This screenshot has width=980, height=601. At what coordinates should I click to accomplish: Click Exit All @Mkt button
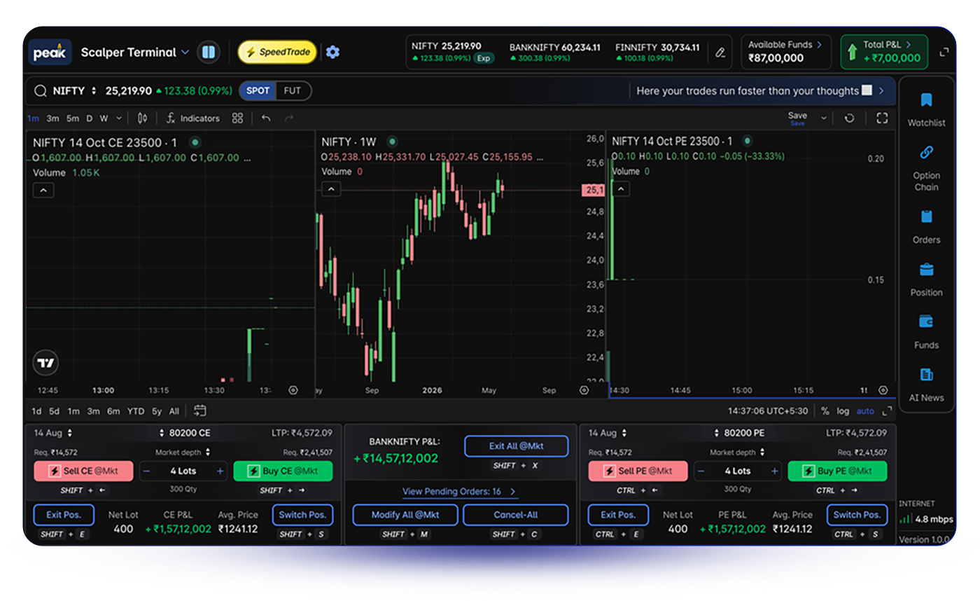pos(517,446)
